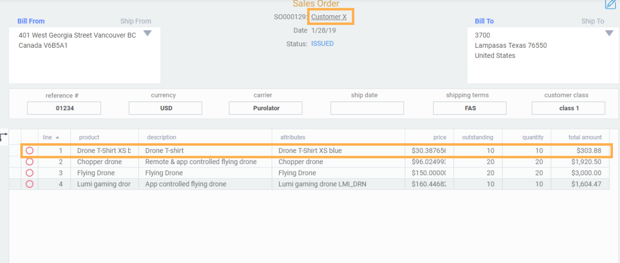Switch to the Bill From tab

pos(31,21)
